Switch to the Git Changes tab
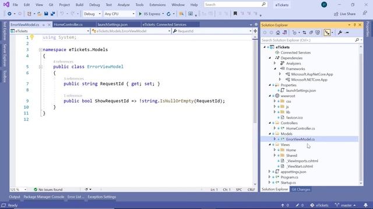 click(301, 189)
